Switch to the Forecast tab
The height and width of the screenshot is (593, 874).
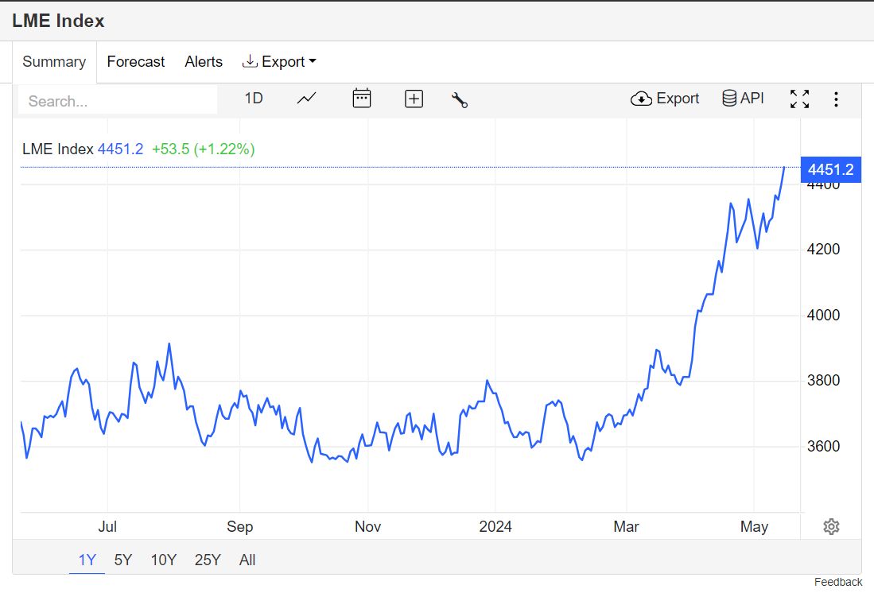pyautogui.click(x=135, y=62)
